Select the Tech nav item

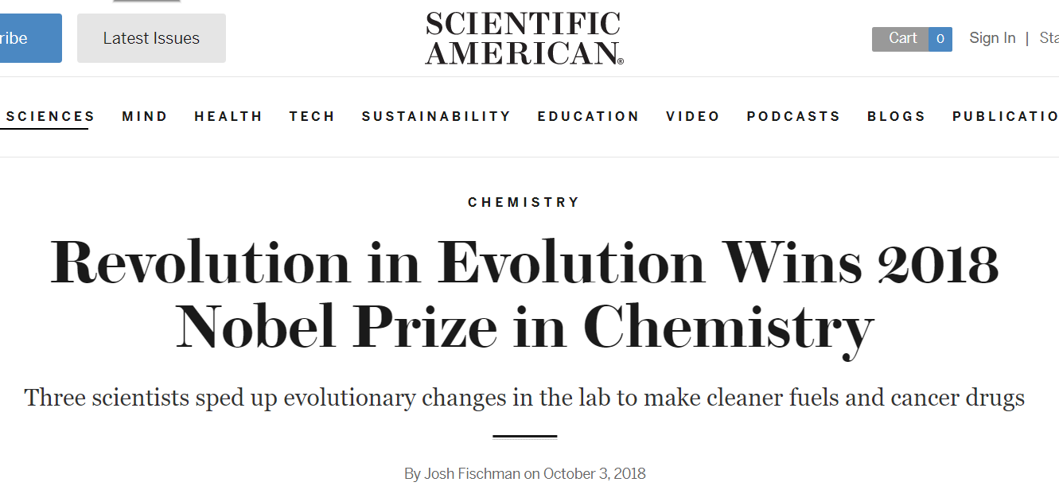pyautogui.click(x=312, y=116)
